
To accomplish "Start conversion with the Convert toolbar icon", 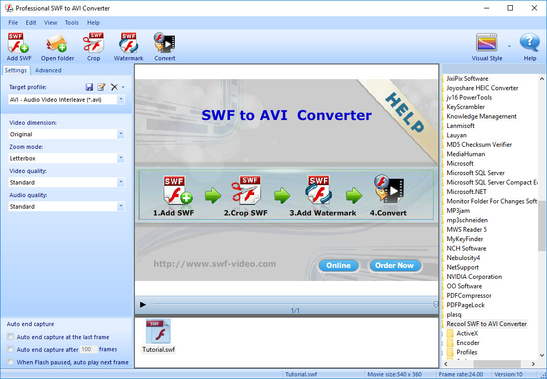I will [x=164, y=43].
